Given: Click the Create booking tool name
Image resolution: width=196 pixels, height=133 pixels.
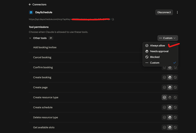Looking at the screenshot, I should click(42, 78).
